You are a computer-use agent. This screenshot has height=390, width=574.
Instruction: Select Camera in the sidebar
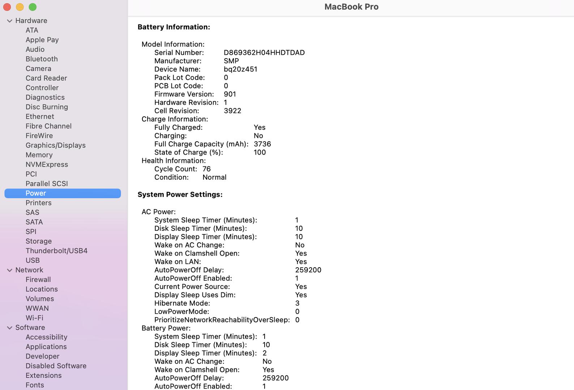[x=38, y=69]
